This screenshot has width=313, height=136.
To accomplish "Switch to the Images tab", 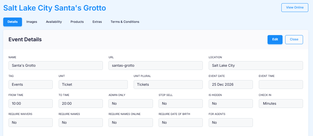I will pos(32,22).
